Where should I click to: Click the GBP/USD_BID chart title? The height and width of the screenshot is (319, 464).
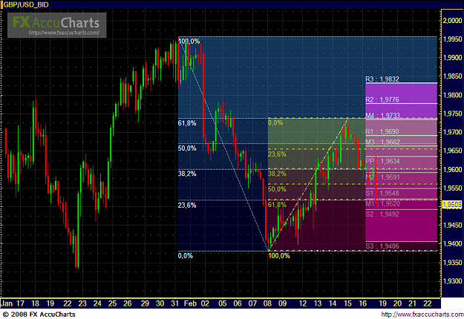[x=26, y=4]
